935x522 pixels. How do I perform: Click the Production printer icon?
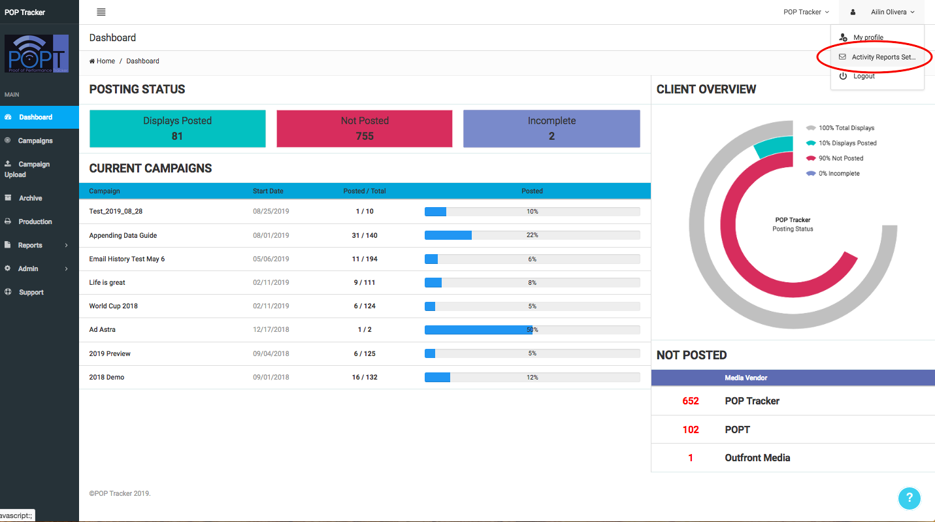pyautogui.click(x=8, y=221)
